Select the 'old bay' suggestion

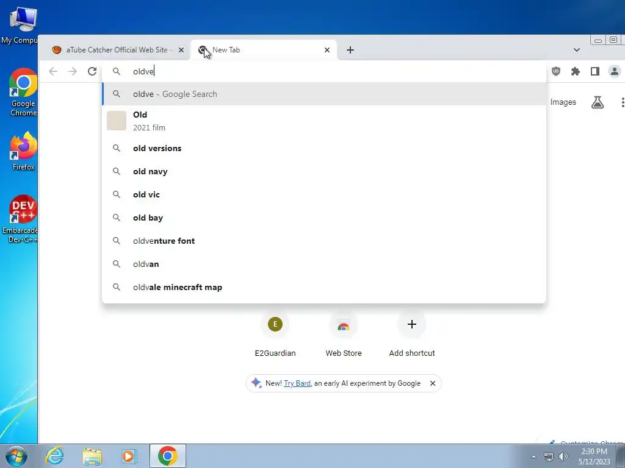pyautogui.click(x=323, y=218)
